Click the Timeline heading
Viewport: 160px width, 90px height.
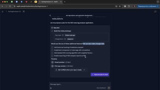click(54, 59)
